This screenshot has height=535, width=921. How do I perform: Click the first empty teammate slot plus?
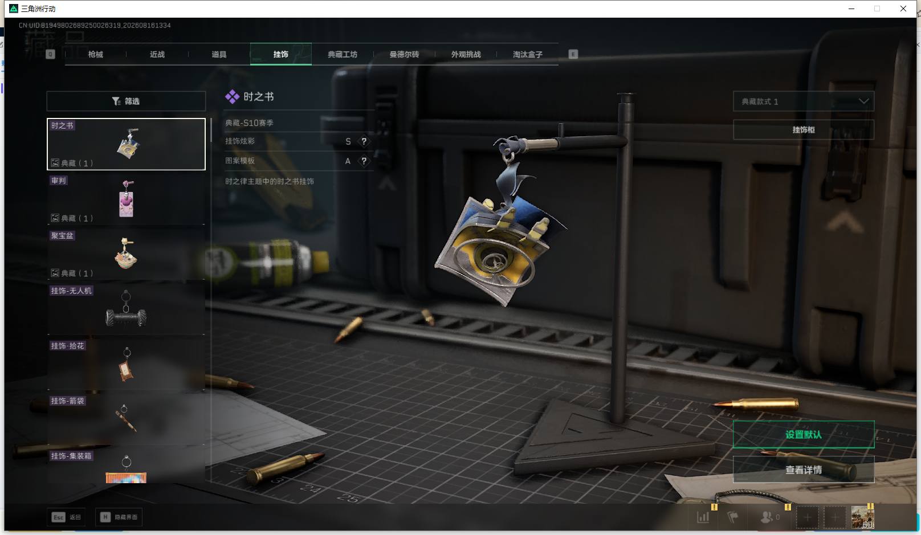click(807, 517)
